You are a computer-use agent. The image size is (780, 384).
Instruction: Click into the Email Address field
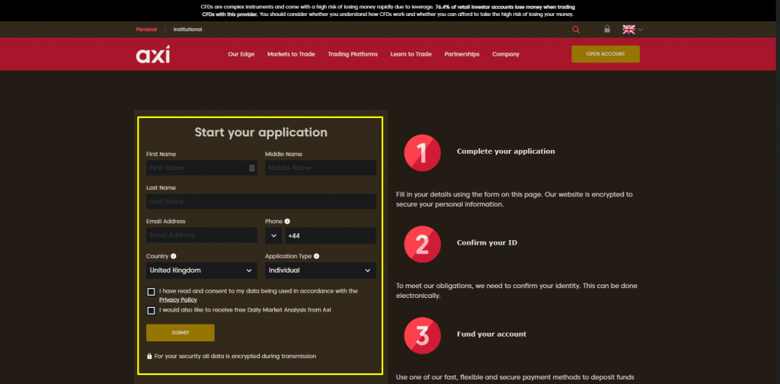(x=201, y=235)
